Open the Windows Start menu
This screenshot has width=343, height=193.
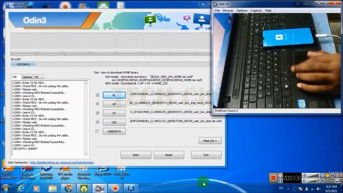5,188
